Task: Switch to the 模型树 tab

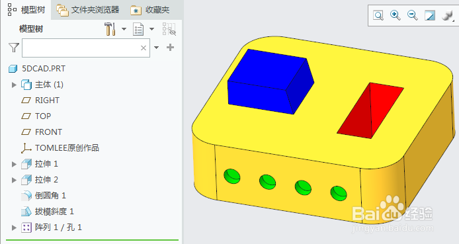Action: (x=26, y=10)
